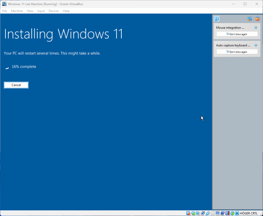Image resolution: width=263 pixels, height=216 pixels.
Task: Open the View menu
Action: tap(30, 11)
